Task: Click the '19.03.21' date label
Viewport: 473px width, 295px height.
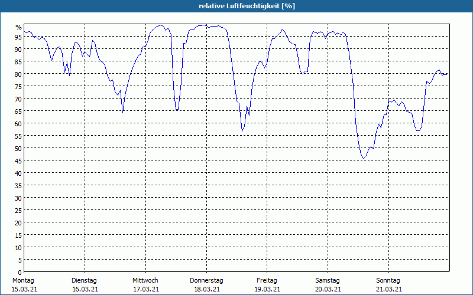Action: click(268, 289)
